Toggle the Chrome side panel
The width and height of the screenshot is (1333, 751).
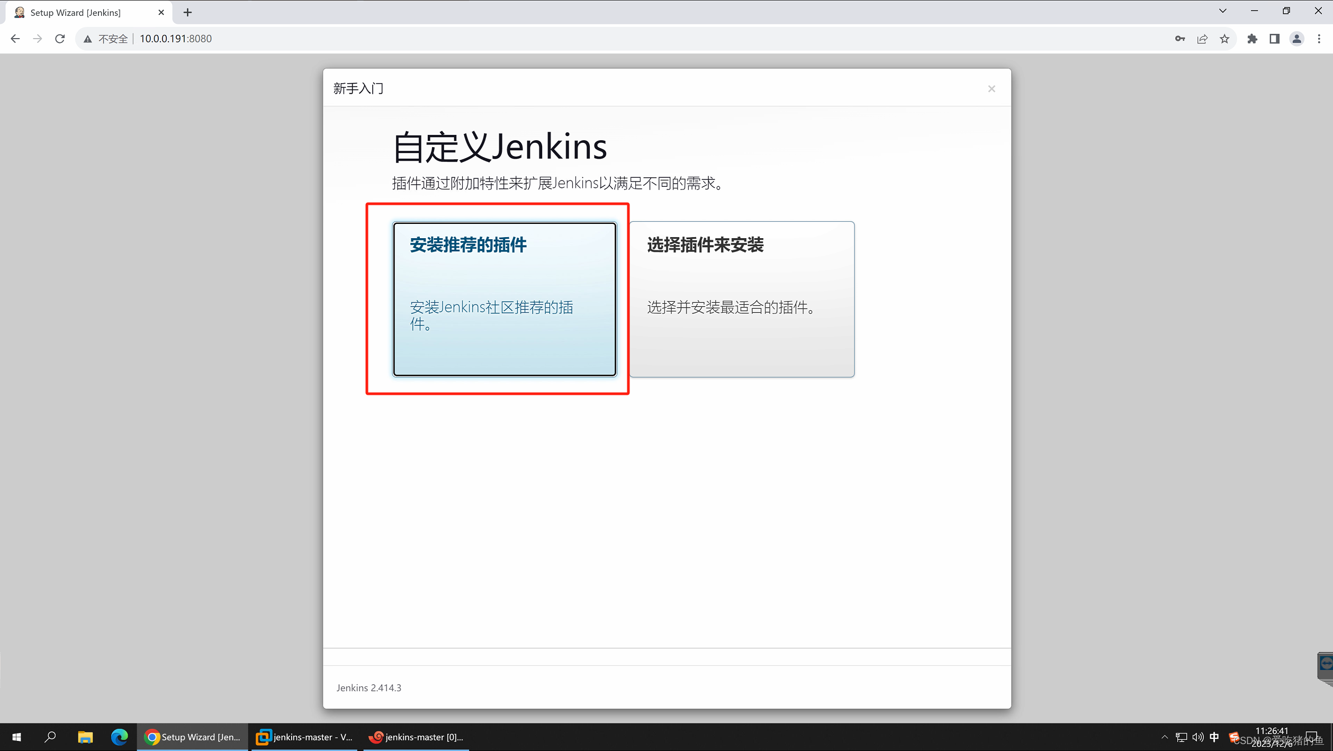[x=1274, y=39]
